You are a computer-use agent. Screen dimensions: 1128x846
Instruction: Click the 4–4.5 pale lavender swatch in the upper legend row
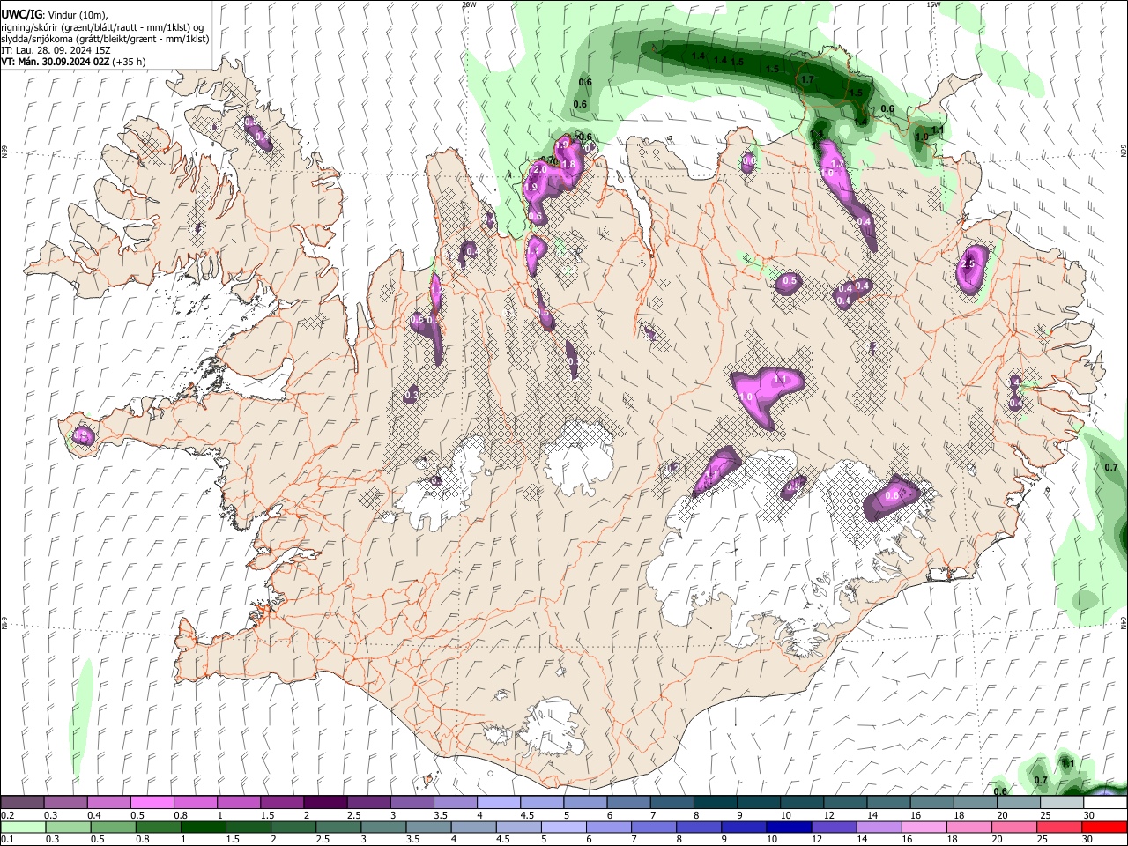click(498, 803)
